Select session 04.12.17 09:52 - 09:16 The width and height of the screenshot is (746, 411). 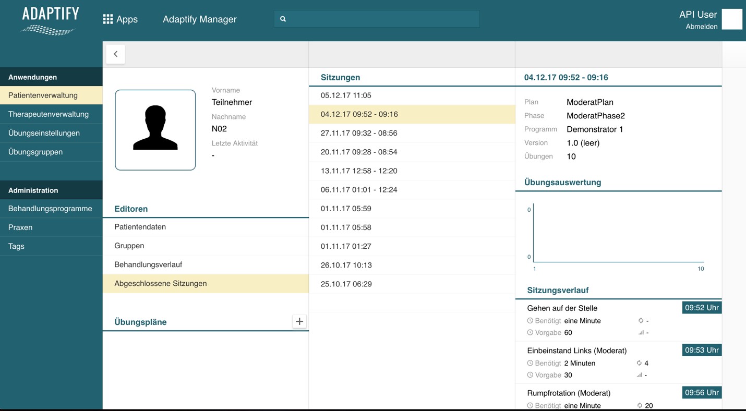pyautogui.click(x=412, y=114)
